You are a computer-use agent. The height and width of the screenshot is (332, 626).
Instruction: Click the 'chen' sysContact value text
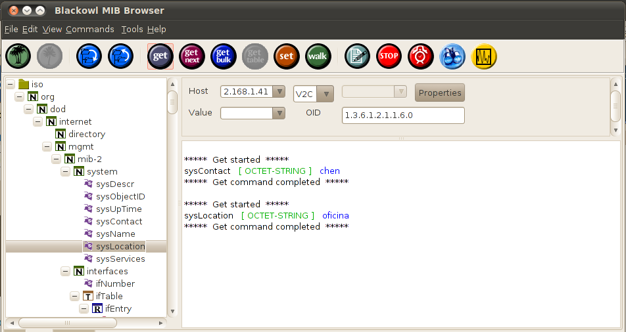click(x=330, y=171)
